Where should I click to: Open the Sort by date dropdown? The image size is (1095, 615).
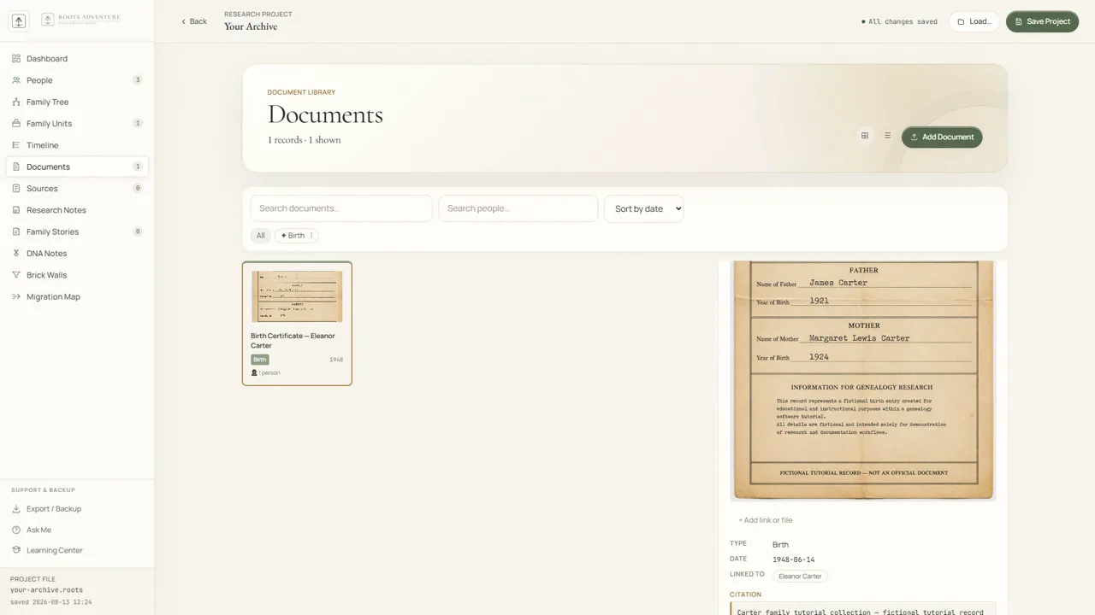pos(643,209)
